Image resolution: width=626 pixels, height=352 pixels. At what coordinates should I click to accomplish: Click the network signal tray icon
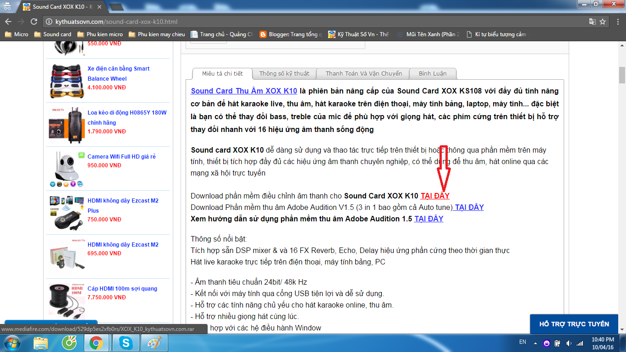[580, 343]
